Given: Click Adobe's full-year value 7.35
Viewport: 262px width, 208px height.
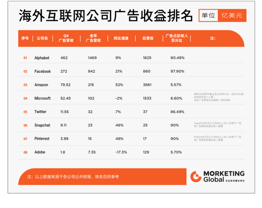Looking at the screenshot, I should pyautogui.click(x=92, y=152).
